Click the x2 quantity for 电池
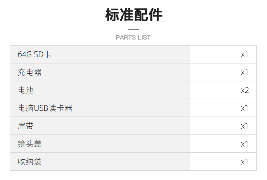 245,90
